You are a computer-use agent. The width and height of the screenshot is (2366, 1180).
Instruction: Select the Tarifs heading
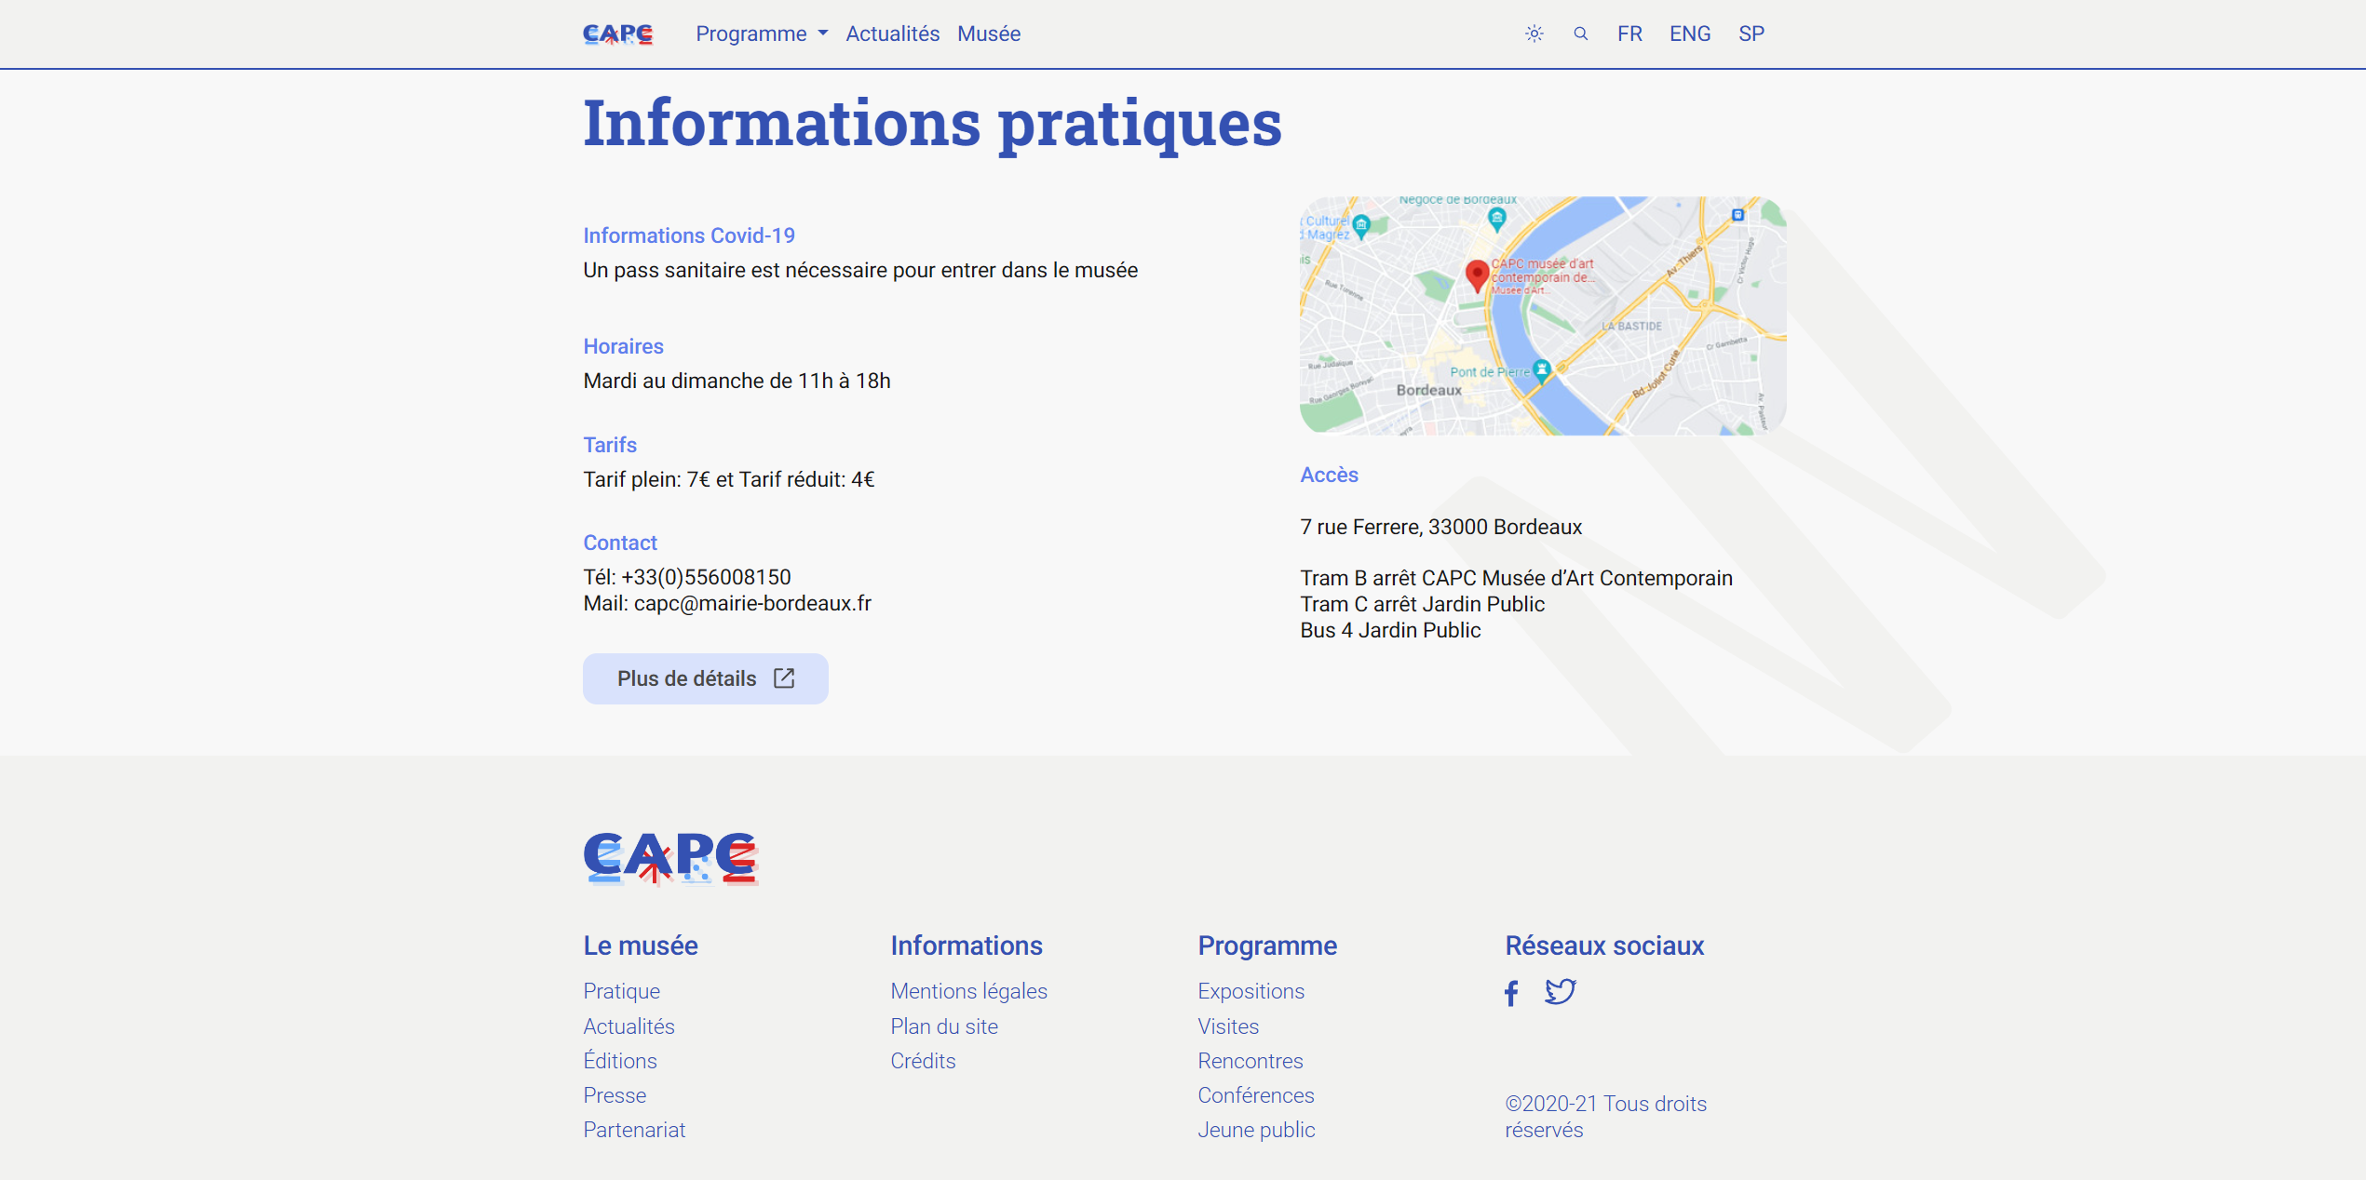click(610, 445)
